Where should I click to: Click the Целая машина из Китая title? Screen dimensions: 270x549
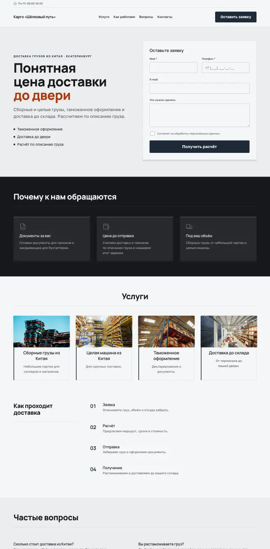(104, 356)
